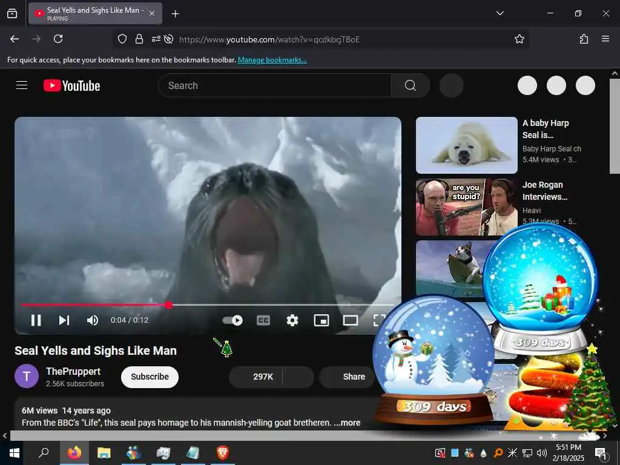Open the site permissions icon in the address bar
The height and width of the screenshot is (465, 620).
(x=156, y=39)
